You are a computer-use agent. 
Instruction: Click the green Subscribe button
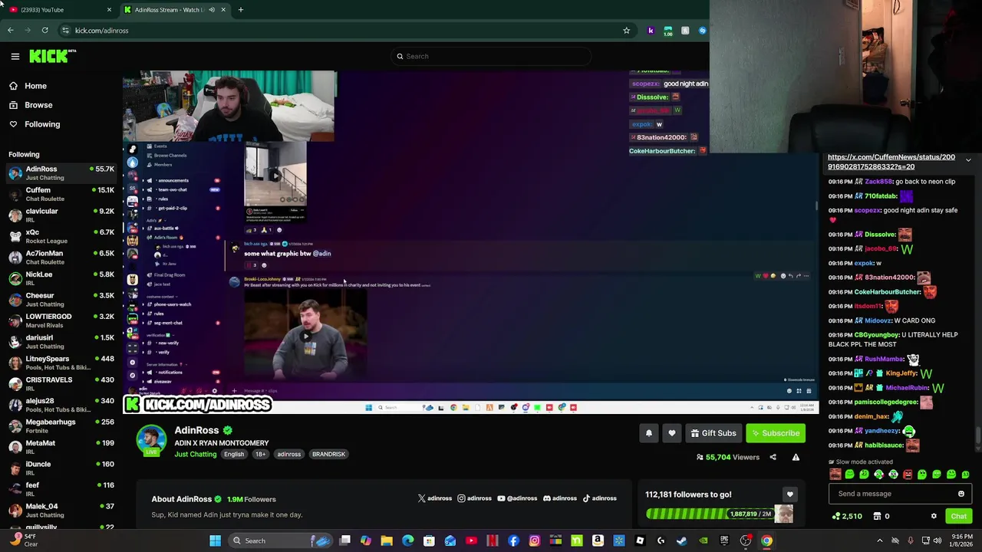pyautogui.click(x=776, y=433)
